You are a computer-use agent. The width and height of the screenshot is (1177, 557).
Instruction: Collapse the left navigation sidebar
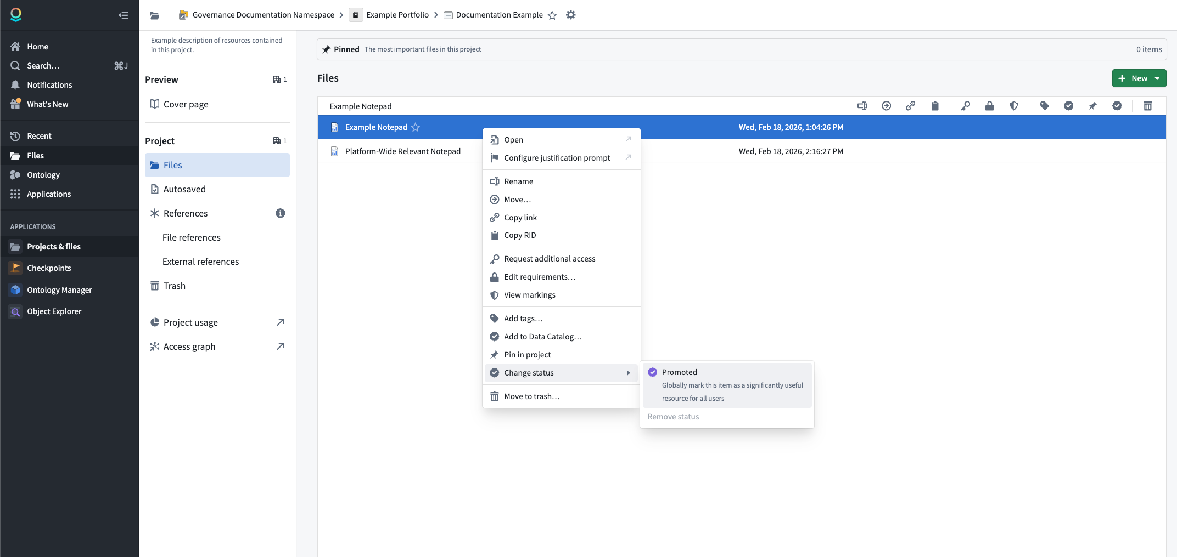[123, 15]
